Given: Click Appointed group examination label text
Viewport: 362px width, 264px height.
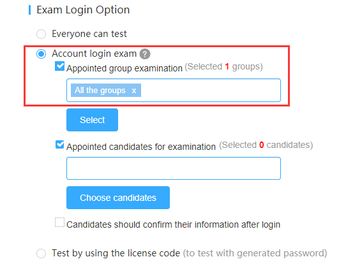Looking at the screenshot, I should pos(124,68).
